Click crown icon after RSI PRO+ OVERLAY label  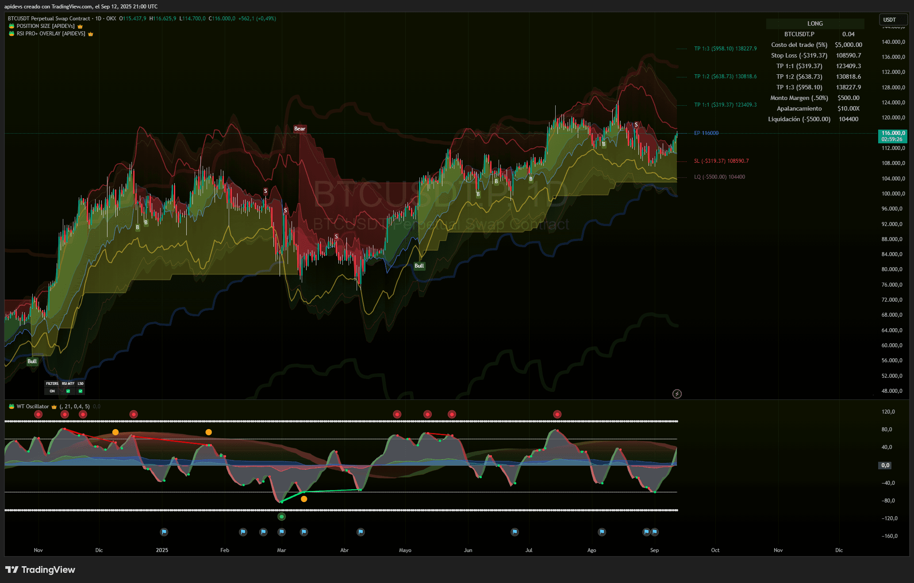pyautogui.click(x=91, y=34)
